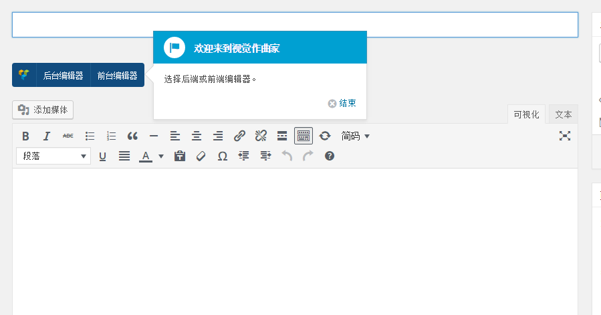Click the insert link icon

(x=239, y=136)
